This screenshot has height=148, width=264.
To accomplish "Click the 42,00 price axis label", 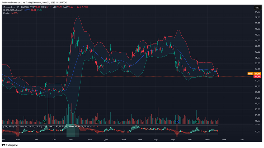I will point(257,46).
